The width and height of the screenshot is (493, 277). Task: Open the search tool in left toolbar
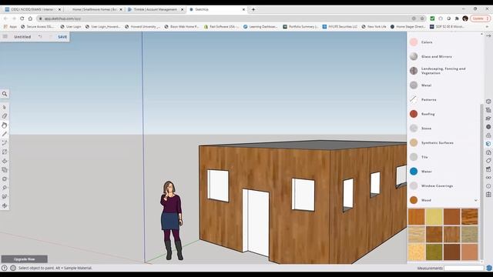click(5, 94)
